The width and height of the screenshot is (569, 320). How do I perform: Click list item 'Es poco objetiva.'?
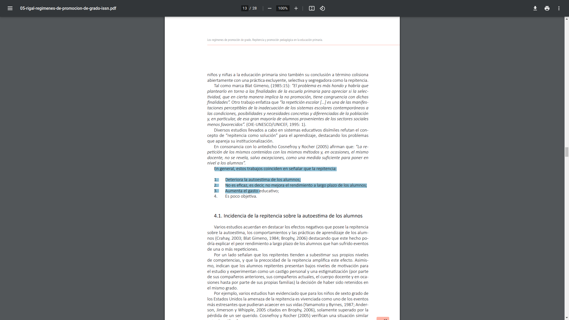tap(241, 196)
